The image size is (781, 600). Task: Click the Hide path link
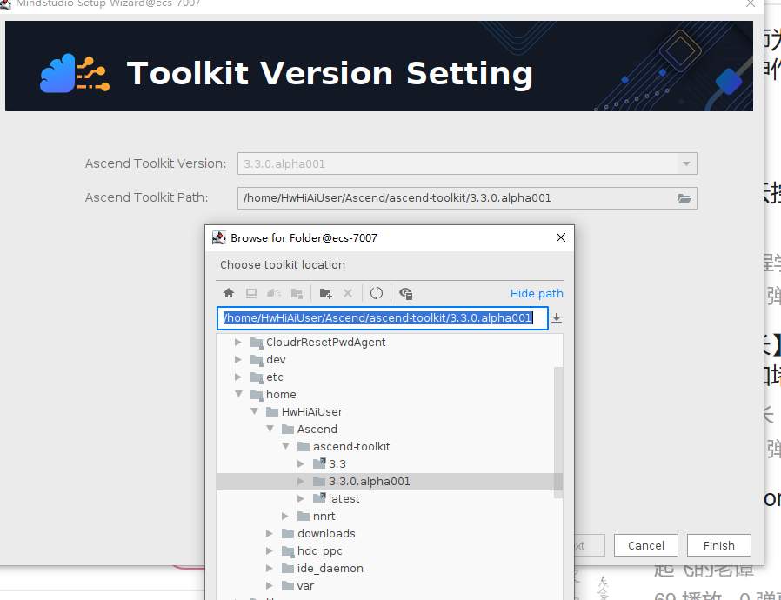click(537, 293)
